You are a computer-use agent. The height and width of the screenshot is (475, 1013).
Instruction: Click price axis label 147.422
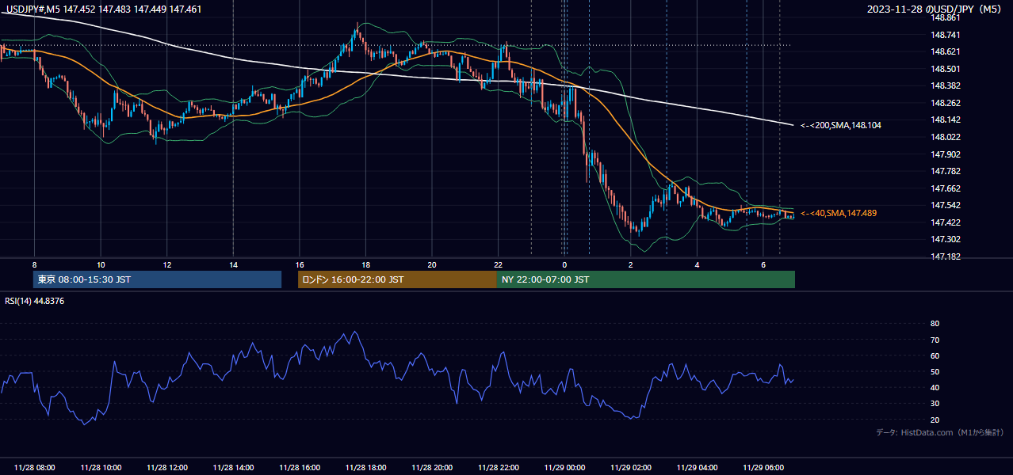(946, 222)
